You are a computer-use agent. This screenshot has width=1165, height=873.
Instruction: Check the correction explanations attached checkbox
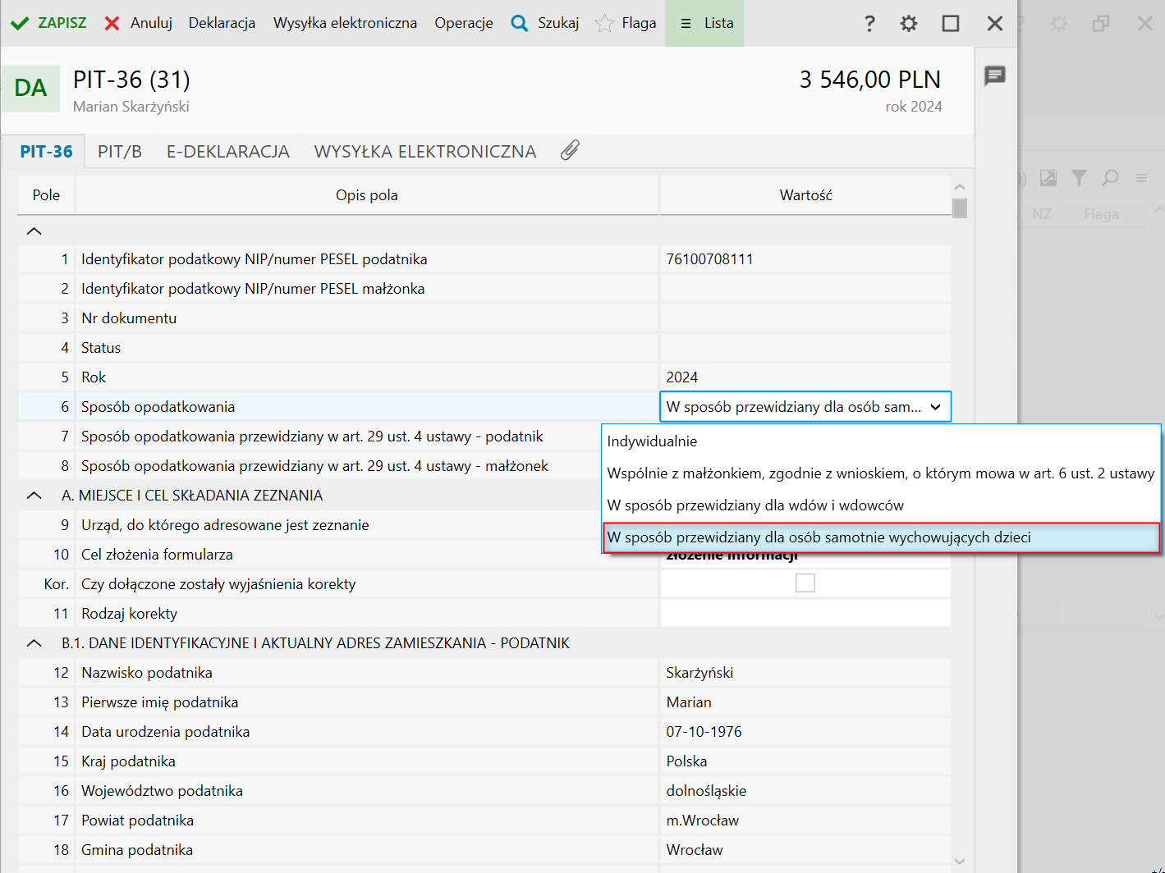[805, 583]
